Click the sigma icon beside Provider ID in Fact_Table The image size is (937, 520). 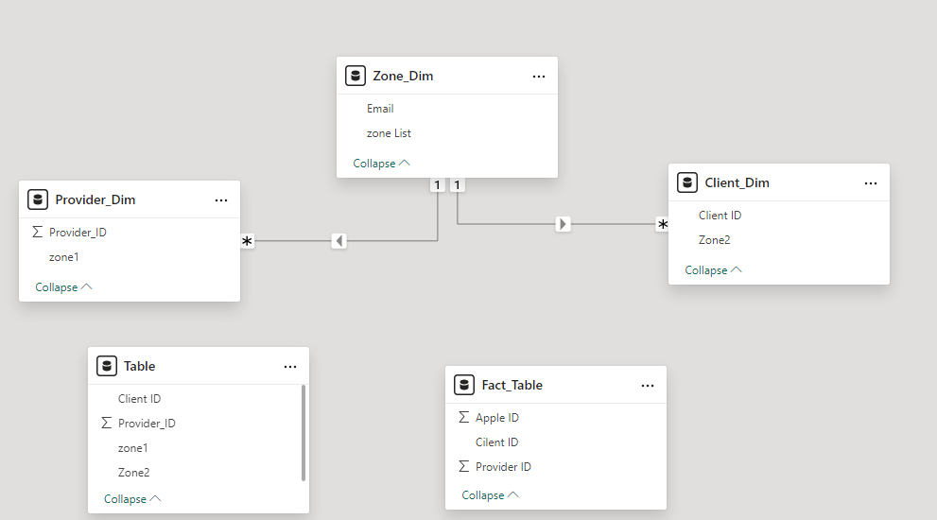tap(463, 466)
